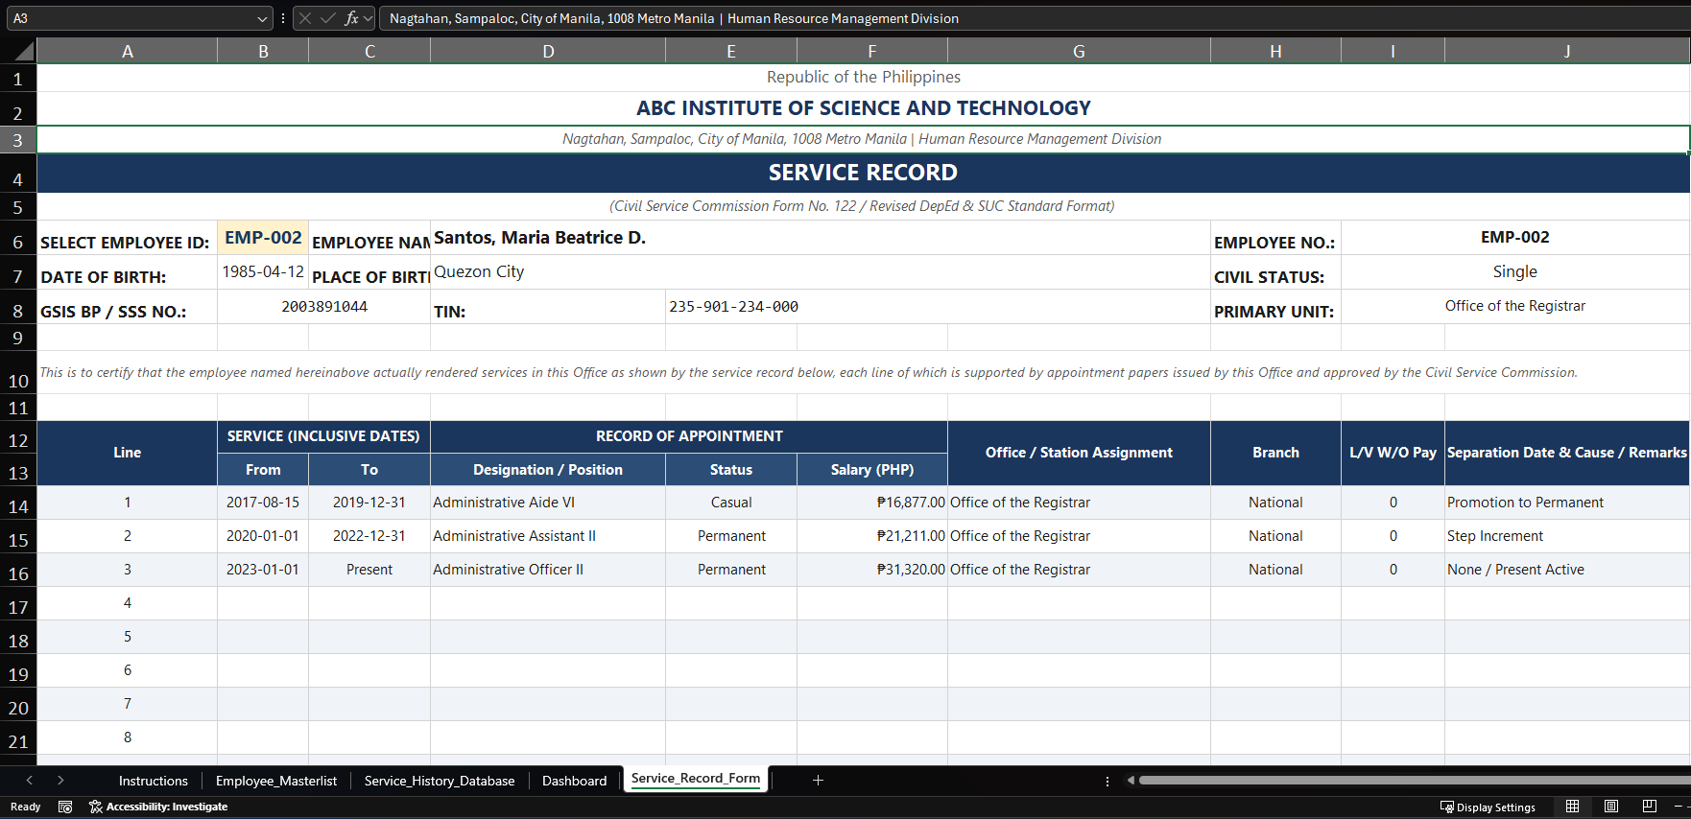Click the Promotion to Permanent remark cell
Viewport: 1691px width, 819px height.
click(x=1566, y=503)
